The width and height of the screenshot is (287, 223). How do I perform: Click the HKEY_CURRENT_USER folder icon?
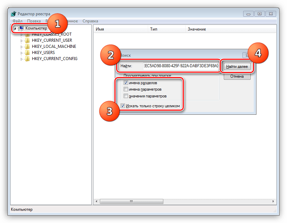click(28, 40)
